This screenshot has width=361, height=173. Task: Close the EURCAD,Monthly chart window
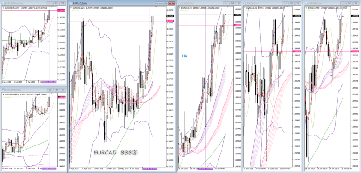click(x=62, y=3)
